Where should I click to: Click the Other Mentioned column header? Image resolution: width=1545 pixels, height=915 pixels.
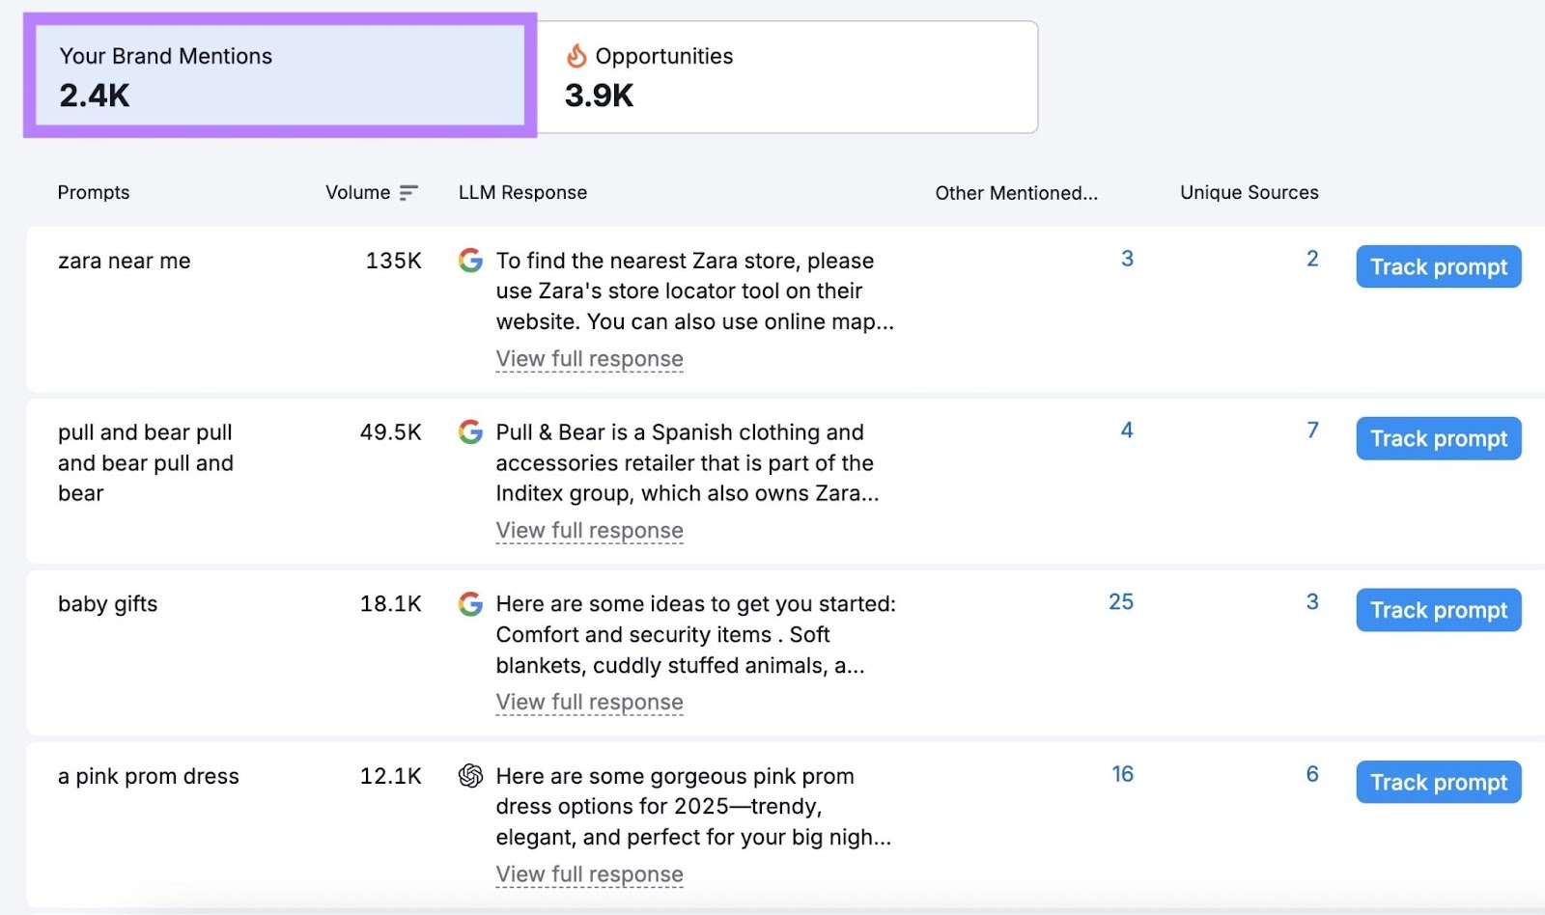1016,193
